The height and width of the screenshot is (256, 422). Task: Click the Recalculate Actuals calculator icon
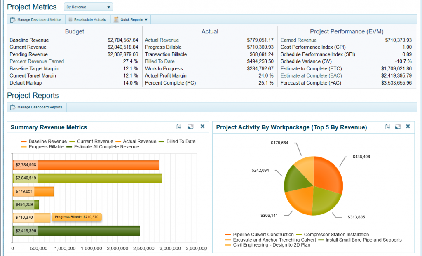70,19
